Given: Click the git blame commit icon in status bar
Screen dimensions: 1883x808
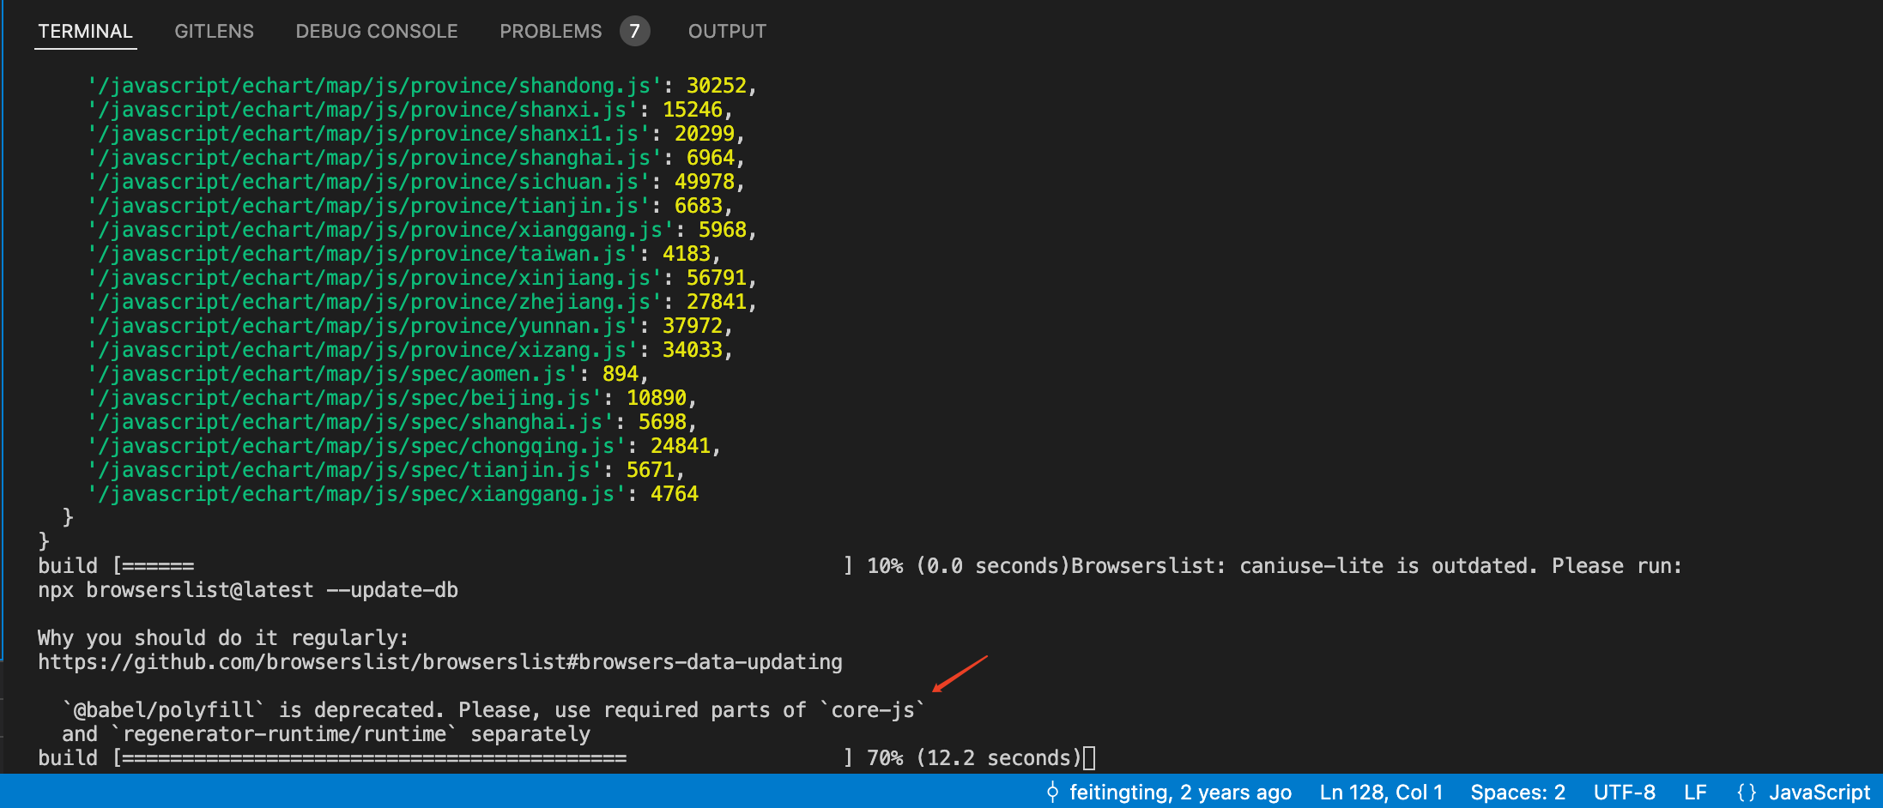Looking at the screenshot, I should click(x=1052, y=792).
